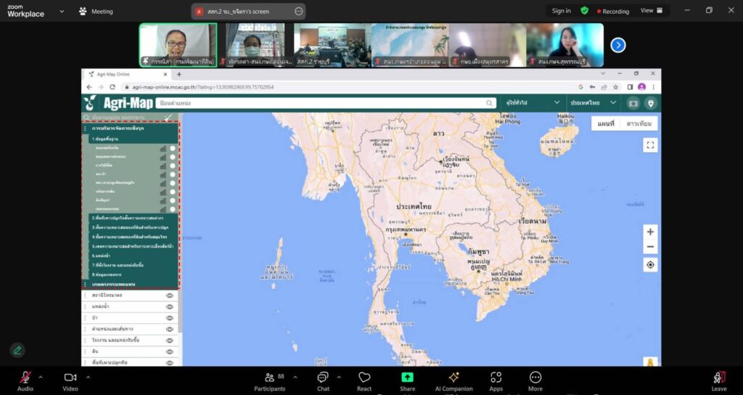Click the camera screenshot icon in Agri-Map header

[633, 103]
